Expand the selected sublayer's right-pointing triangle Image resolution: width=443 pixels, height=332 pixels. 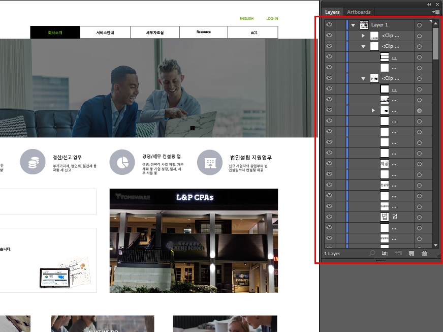[x=373, y=110]
